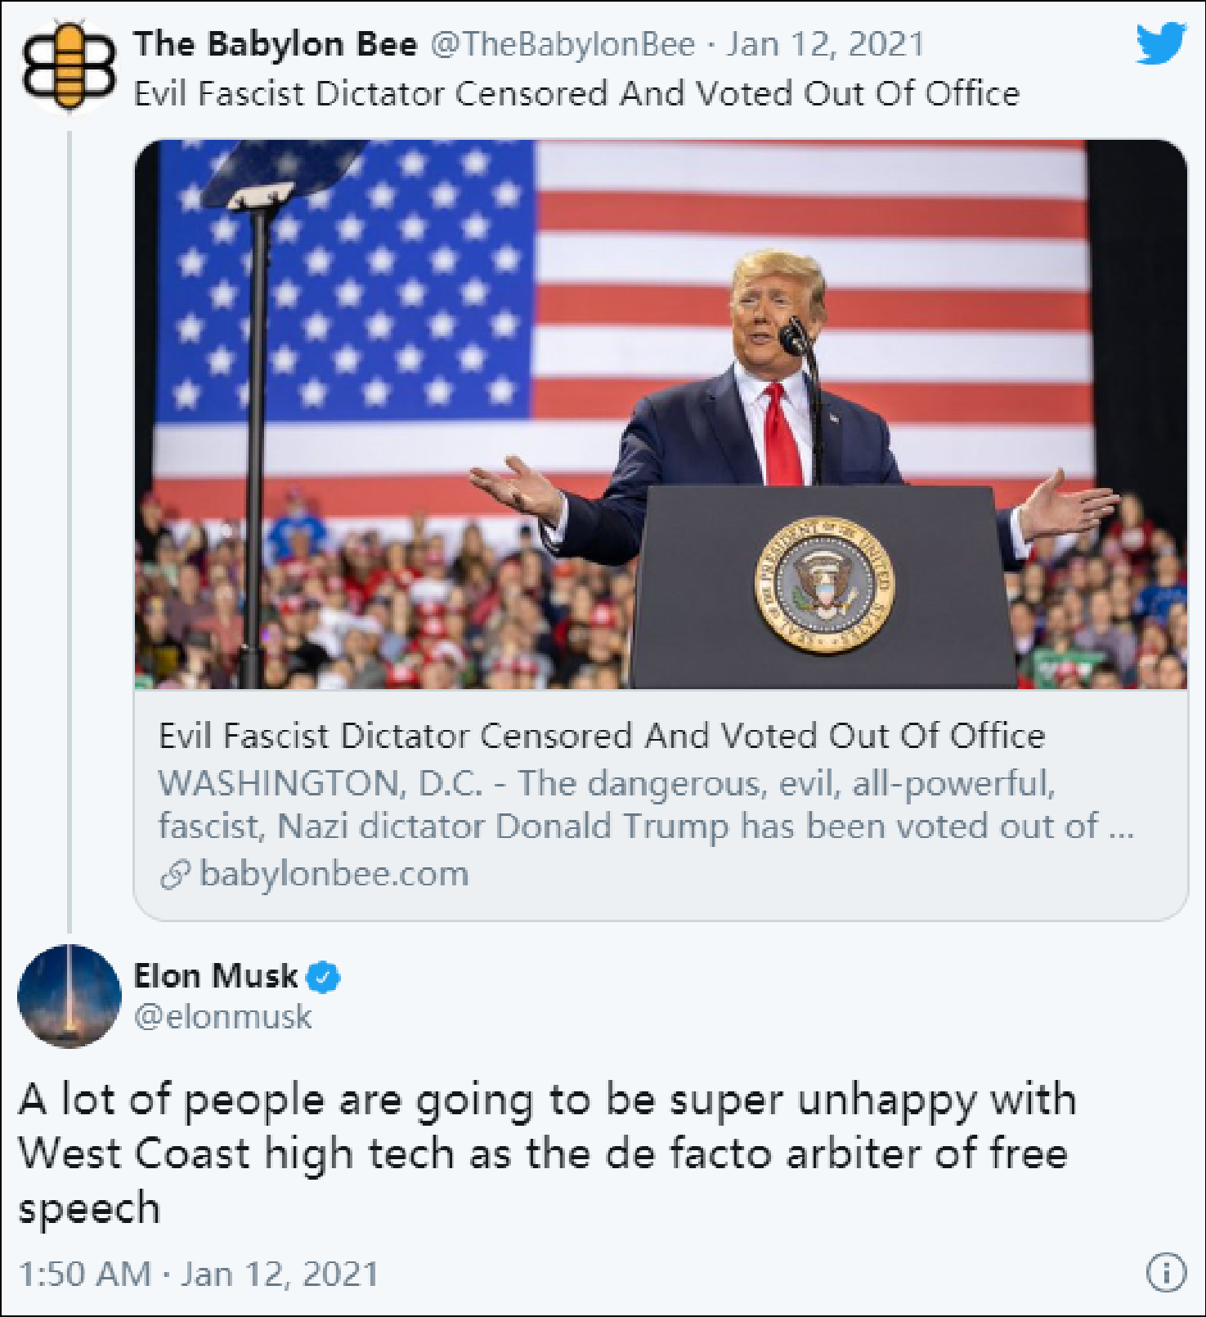
Task: Click the WASHINGTON, D.C. article description
Action: coord(645,804)
